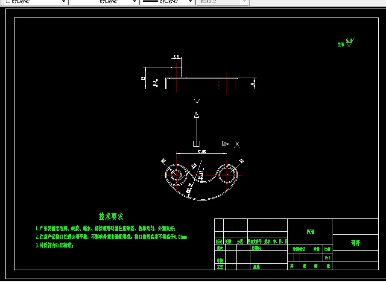Select the 技术要求 heading text

click(x=111, y=216)
